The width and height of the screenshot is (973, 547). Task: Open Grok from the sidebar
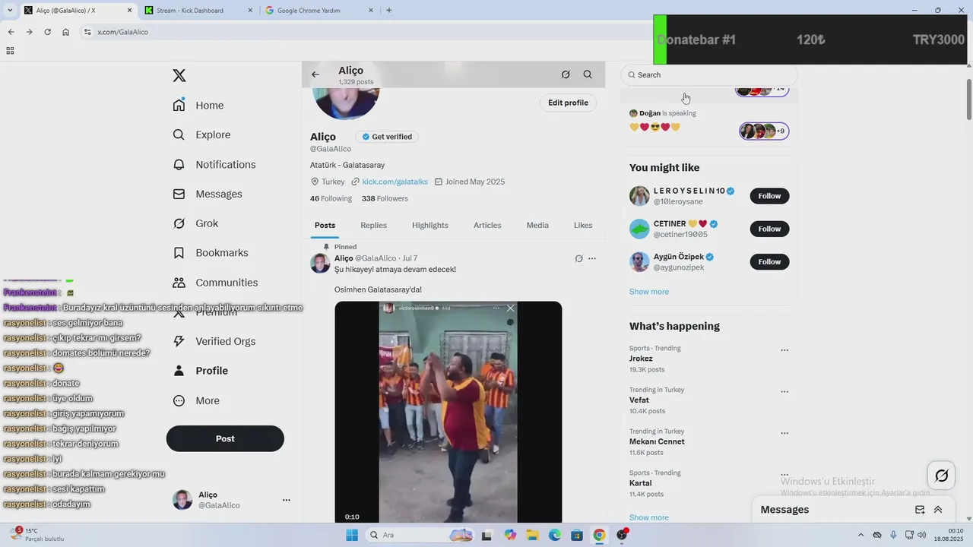[195, 223]
